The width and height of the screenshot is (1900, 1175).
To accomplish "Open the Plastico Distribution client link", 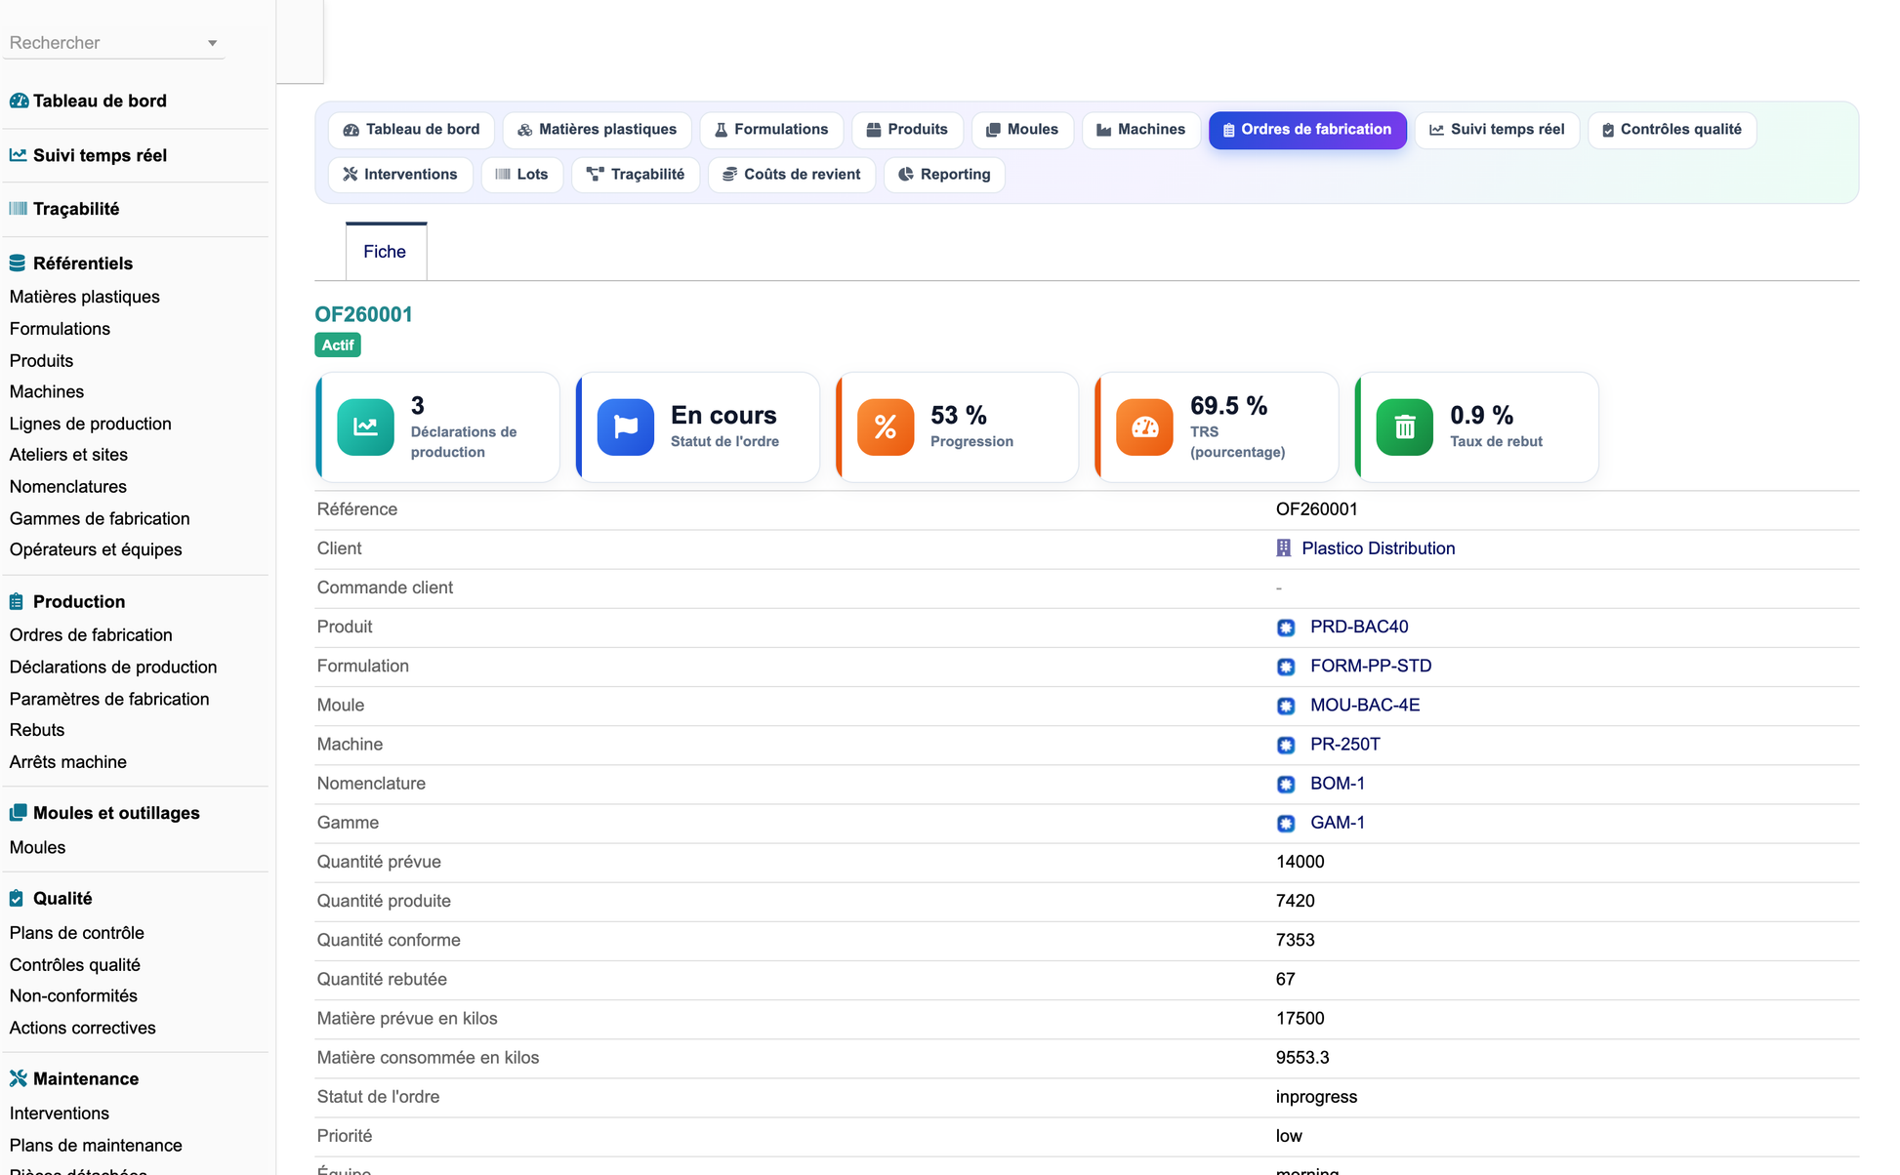I will point(1378,548).
